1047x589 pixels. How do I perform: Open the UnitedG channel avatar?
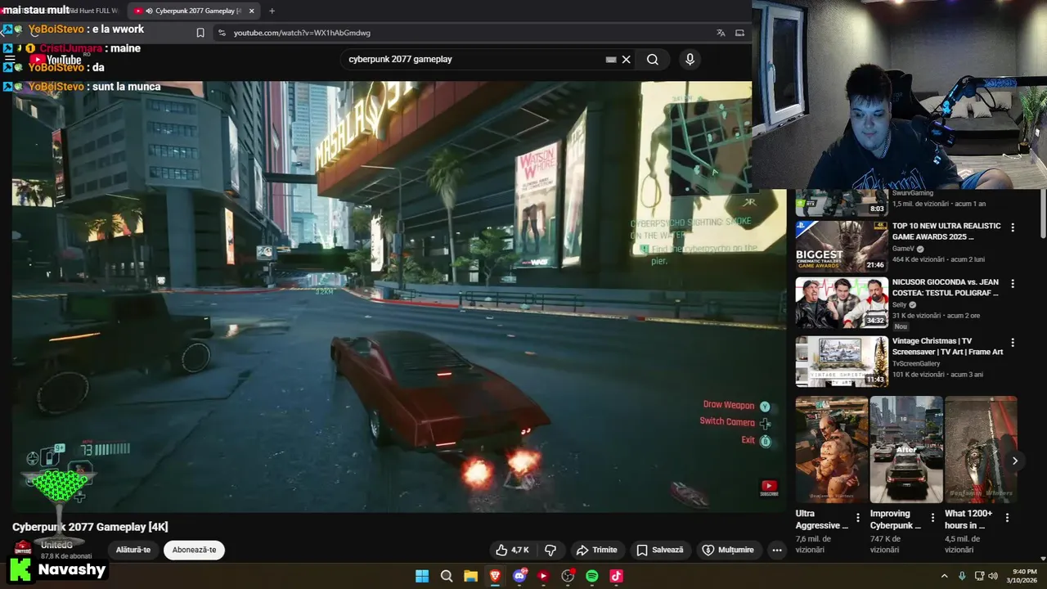23,548
